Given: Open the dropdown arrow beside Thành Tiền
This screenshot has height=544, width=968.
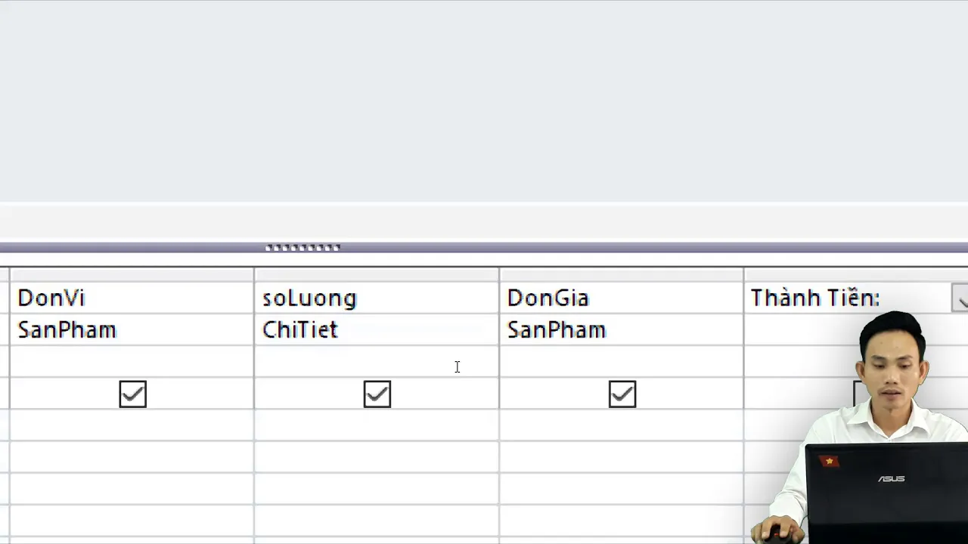Looking at the screenshot, I should (x=960, y=298).
